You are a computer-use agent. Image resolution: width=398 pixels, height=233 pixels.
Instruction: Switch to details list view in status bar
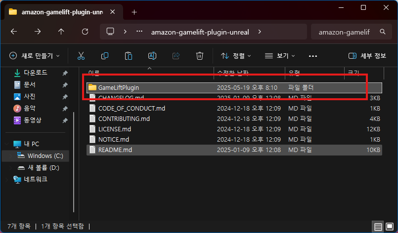pos(378,227)
